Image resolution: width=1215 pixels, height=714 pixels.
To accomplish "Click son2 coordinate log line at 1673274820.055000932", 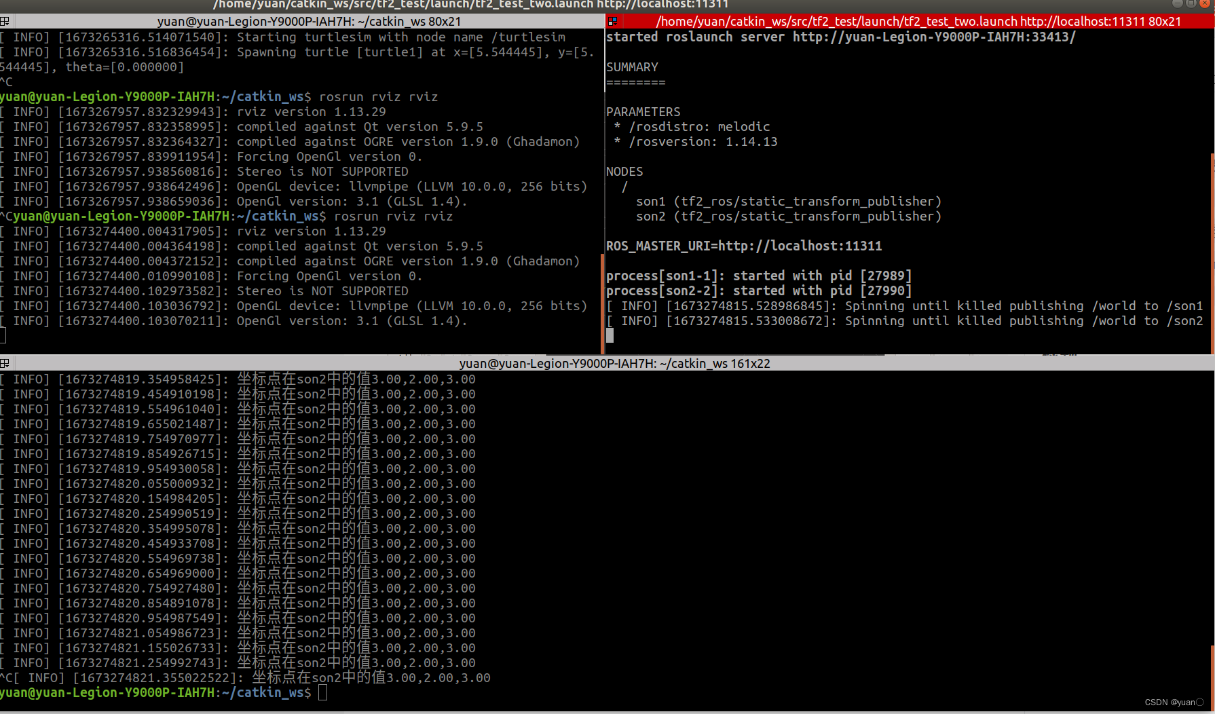I will (238, 484).
